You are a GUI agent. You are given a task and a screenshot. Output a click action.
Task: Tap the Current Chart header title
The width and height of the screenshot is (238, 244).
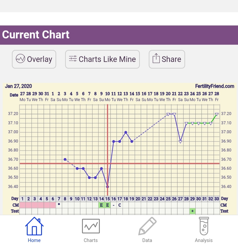(x=36, y=35)
